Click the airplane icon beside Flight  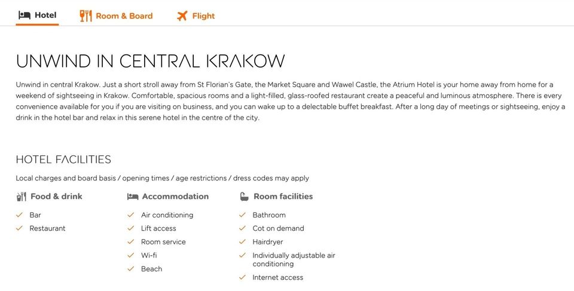coord(182,16)
